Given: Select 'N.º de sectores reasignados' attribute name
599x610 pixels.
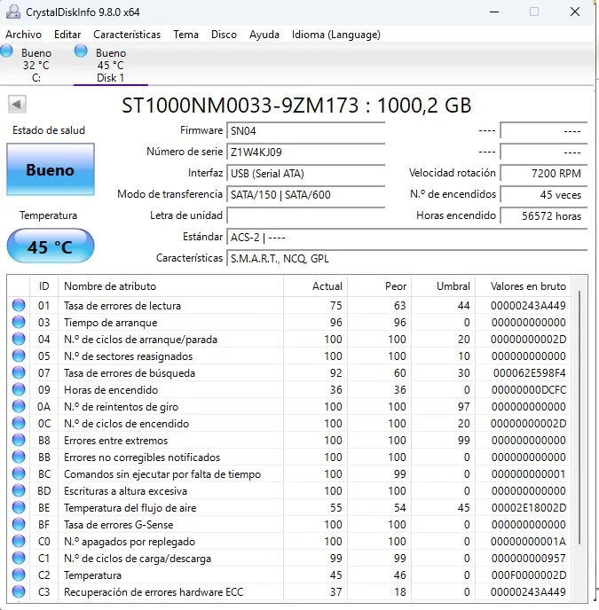Looking at the screenshot, I should (128, 356).
